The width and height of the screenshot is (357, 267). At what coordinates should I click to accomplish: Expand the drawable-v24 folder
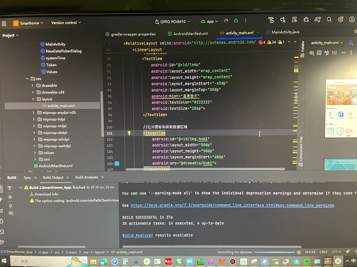pyautogui.click(x=33, y=92)
